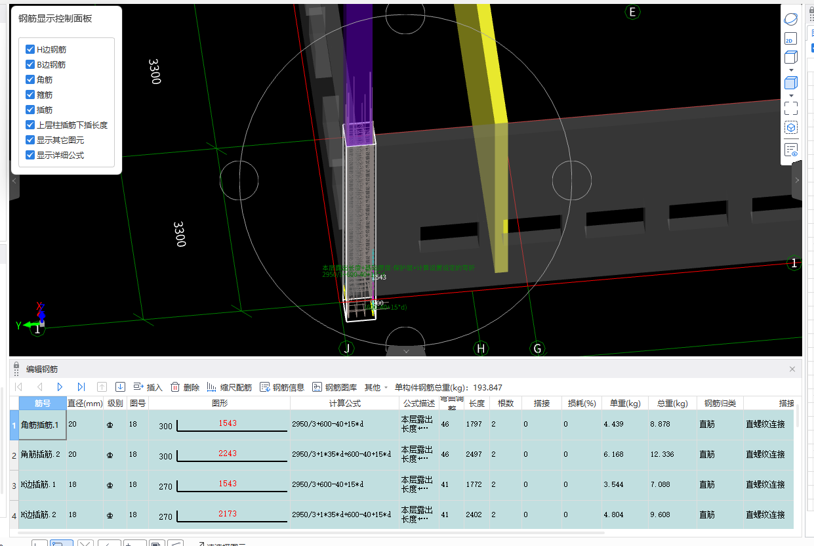Jump to the last rebar record
Screen dimensions: 814x546
81,387
